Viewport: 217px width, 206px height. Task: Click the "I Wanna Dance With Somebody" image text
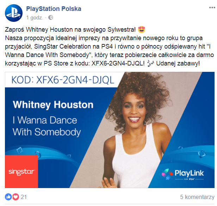click(47, 126)
